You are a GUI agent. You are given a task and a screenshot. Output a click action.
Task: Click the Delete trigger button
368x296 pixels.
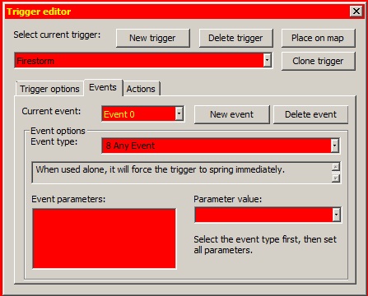pyautogui.click(x=235, y=38)
